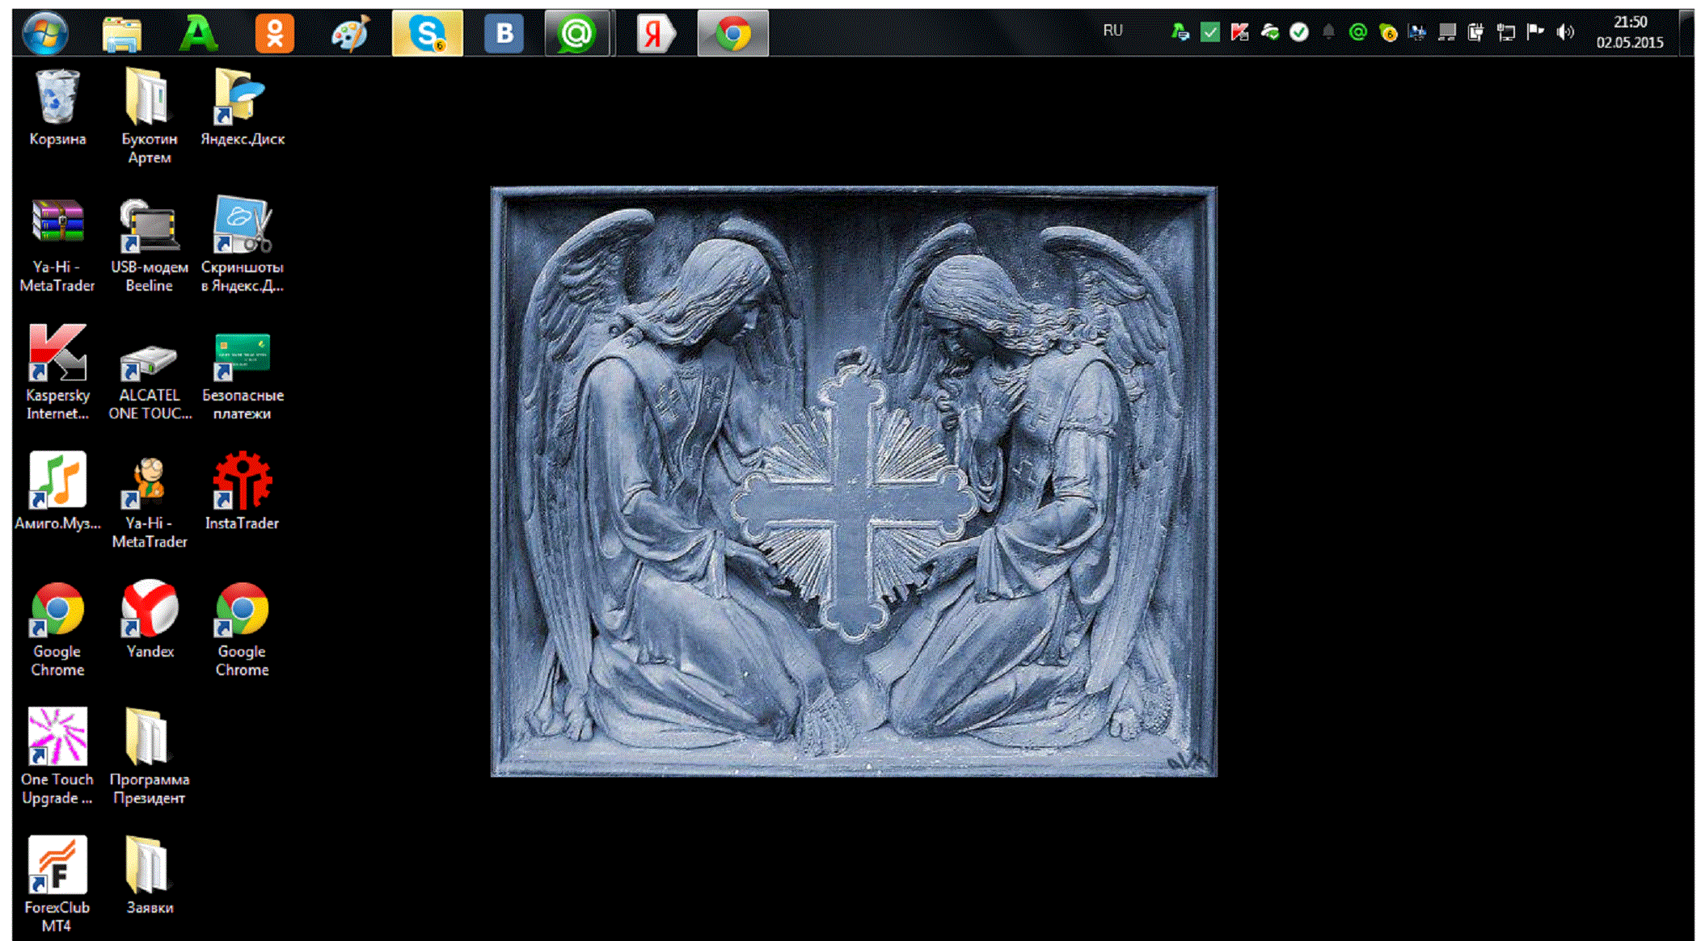The height and width of the screenshot is (941, 1701).
Task: Click the green @ Mail.ru tray icon
Action: (1357, 32)
